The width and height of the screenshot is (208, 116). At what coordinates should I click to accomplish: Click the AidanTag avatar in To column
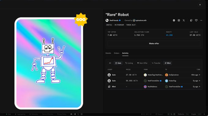click(x=166, y=81)
